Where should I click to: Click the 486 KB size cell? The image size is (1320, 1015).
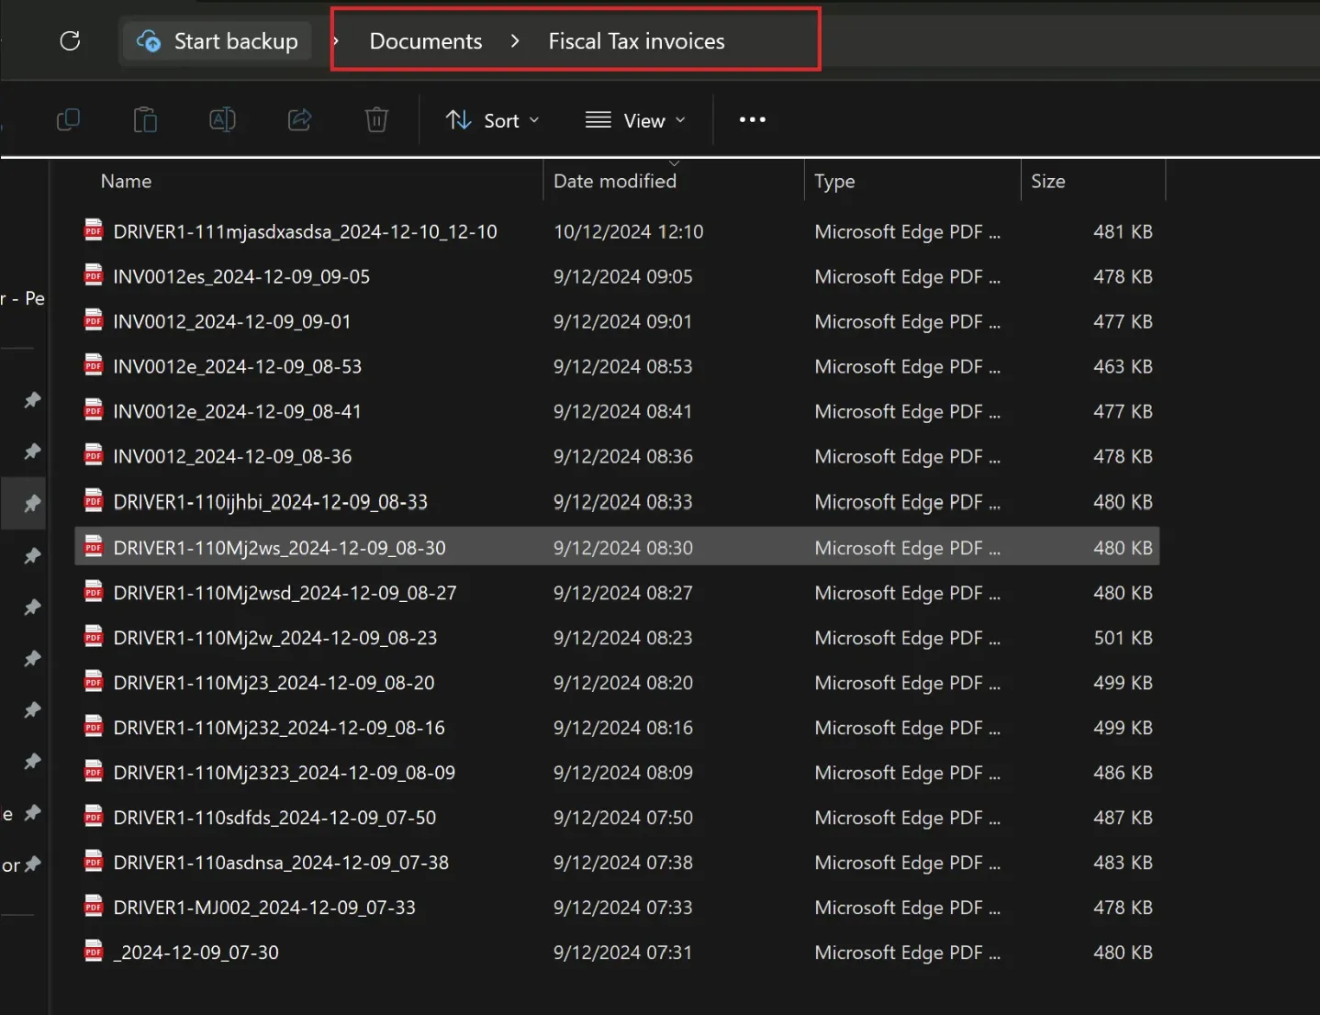(1123, 773)
